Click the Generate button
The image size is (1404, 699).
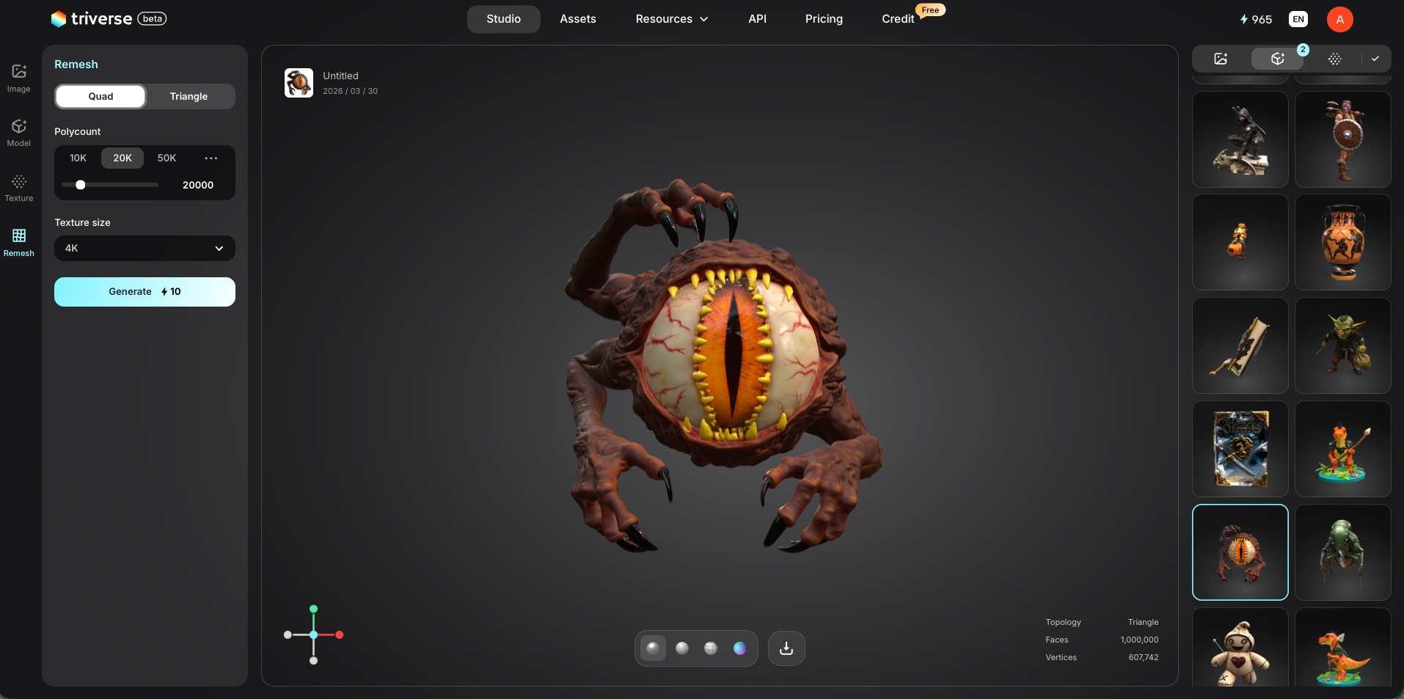145,292
